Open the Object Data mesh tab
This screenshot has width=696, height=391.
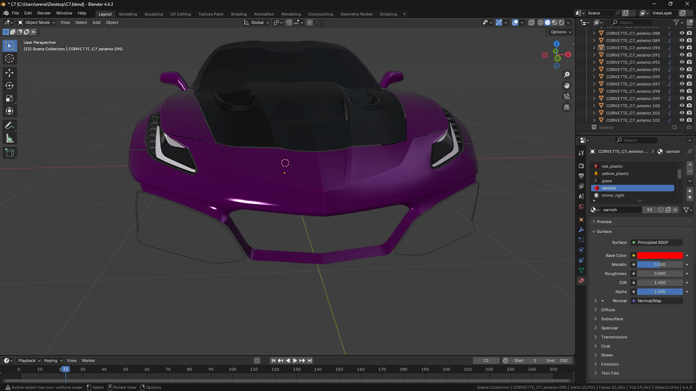pos(581,270)
